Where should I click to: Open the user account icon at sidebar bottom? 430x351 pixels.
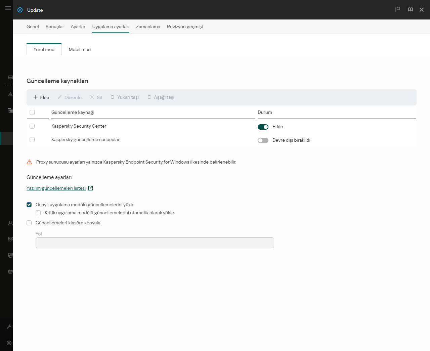pyautogui.click(x=9, y=343)
